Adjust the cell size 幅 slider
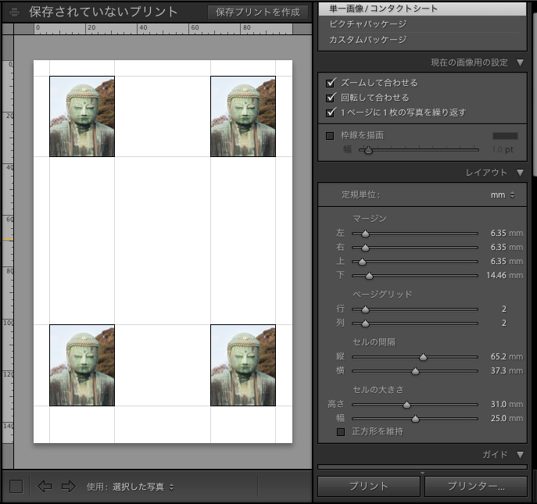Viewport: 537px width, 504px height. point(415,419)
